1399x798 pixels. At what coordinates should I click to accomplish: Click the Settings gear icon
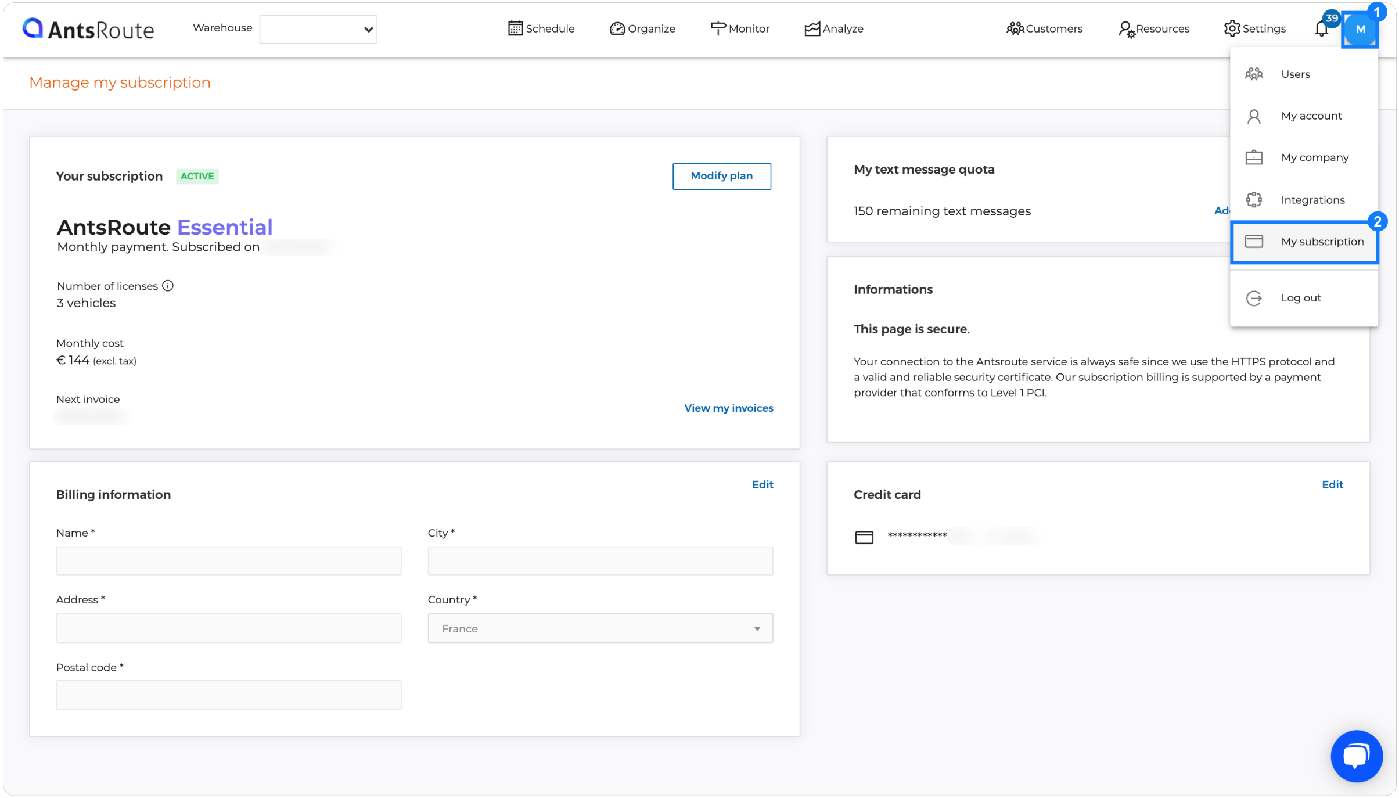point(1232,28)
